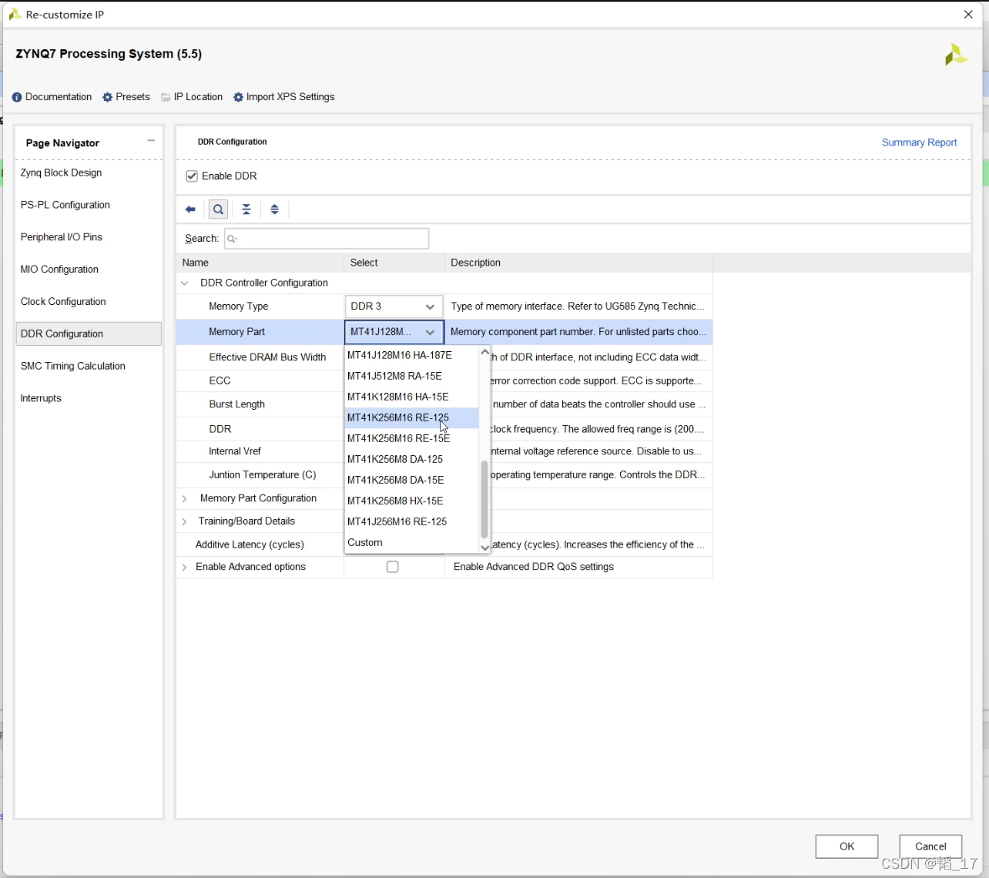Select the Effective DRAM Bus Width row

[267, 357]
